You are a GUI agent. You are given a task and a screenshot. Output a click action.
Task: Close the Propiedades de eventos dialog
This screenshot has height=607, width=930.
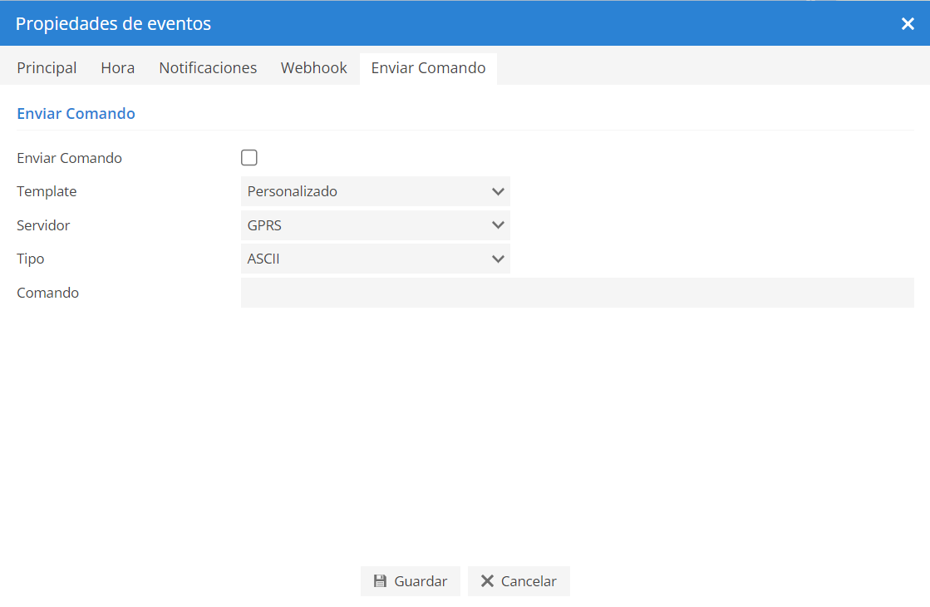[908, 24]
